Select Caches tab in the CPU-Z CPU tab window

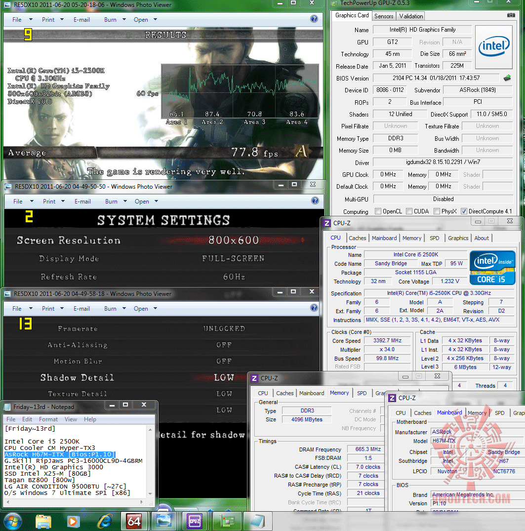coord(358,238)
